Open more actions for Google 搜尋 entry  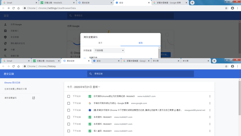click(210, 103)
